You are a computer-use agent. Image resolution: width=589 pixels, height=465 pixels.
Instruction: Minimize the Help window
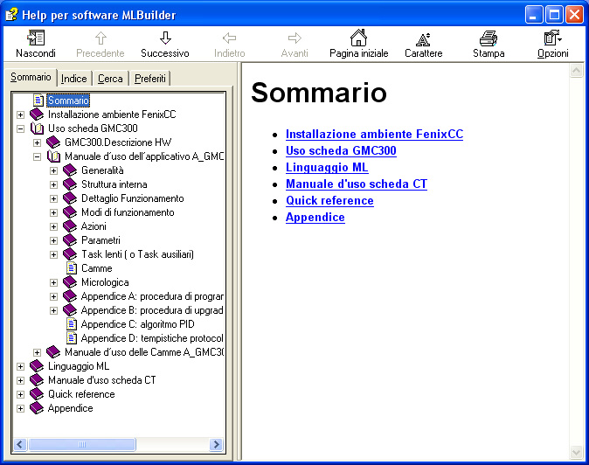click(x=533, y=15)
